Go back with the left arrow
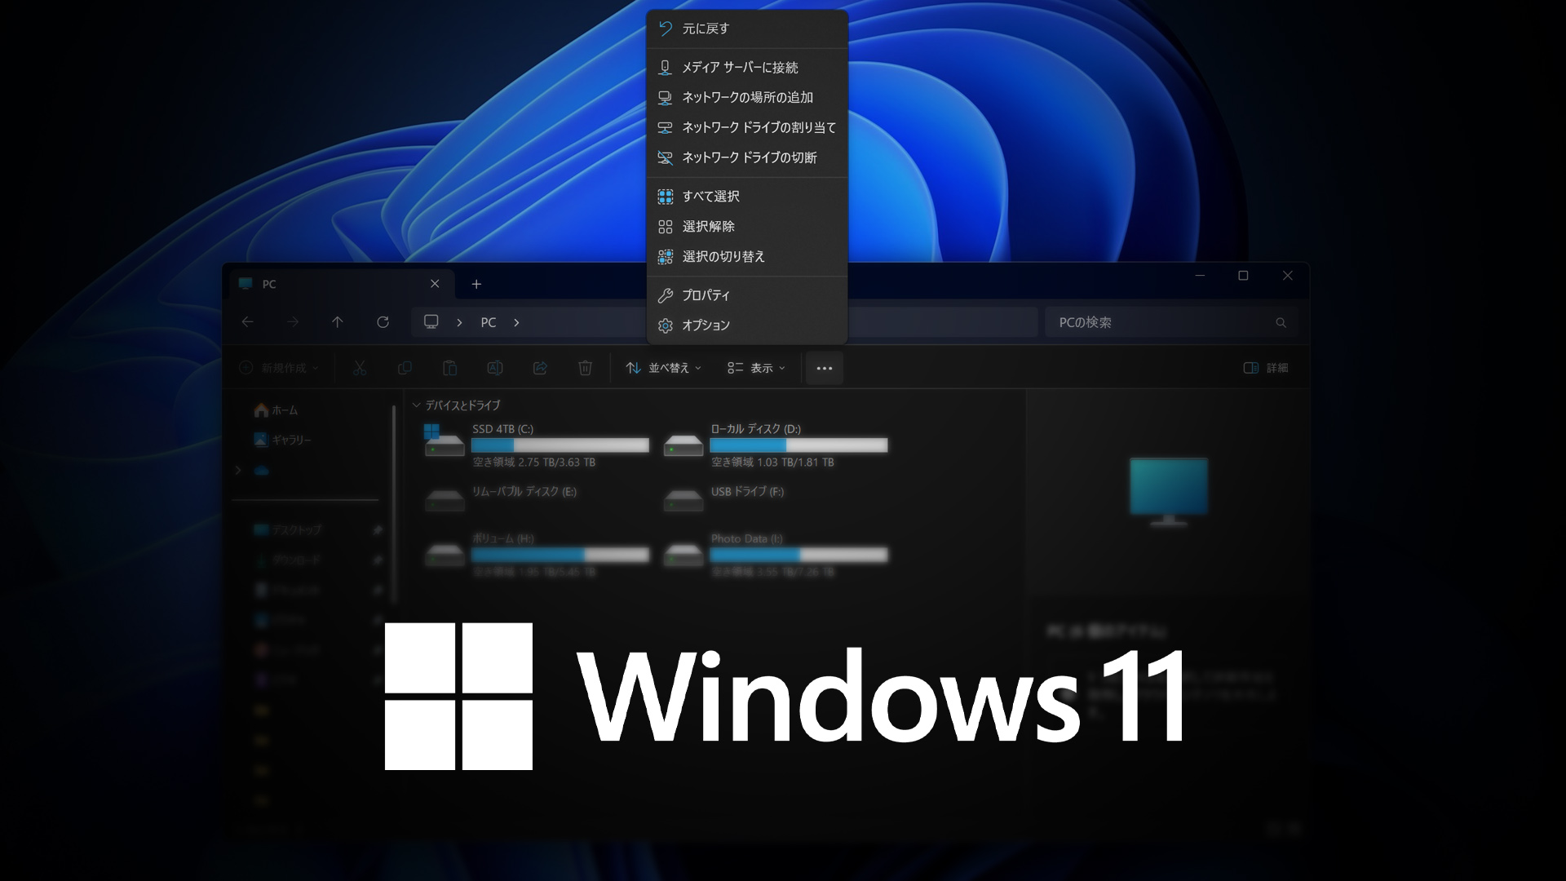The image size is (1566, 881). point(247,322)
